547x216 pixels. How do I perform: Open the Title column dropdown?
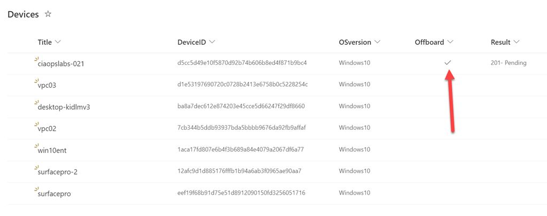click(58, 42)
